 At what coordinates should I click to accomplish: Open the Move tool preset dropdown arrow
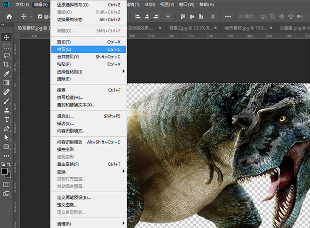pos(32,17)
